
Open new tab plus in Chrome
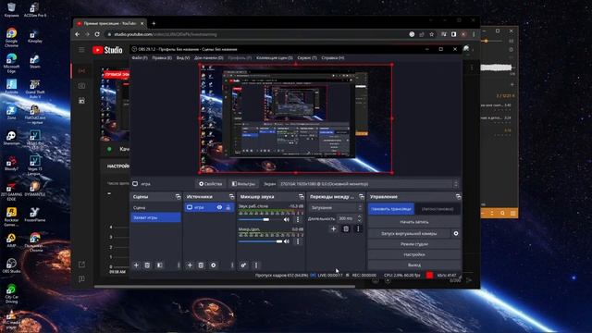click(154, 23)
